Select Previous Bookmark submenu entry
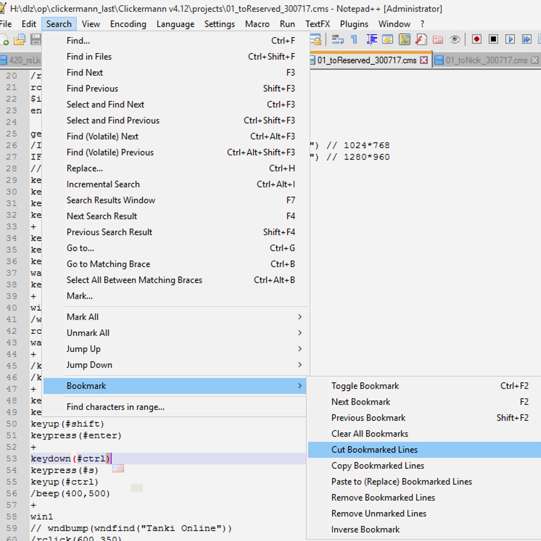This screenshot has height=541, width=541. [424, 418]
